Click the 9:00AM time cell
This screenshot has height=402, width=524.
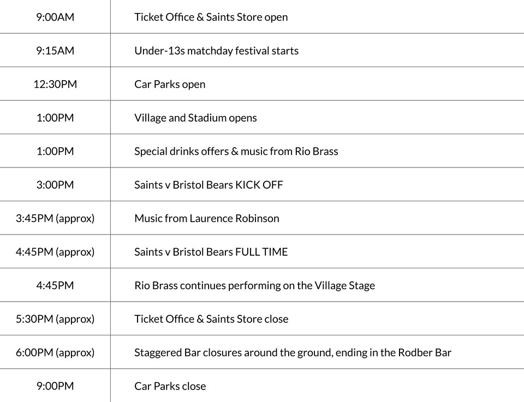click(x=55, y=17)
